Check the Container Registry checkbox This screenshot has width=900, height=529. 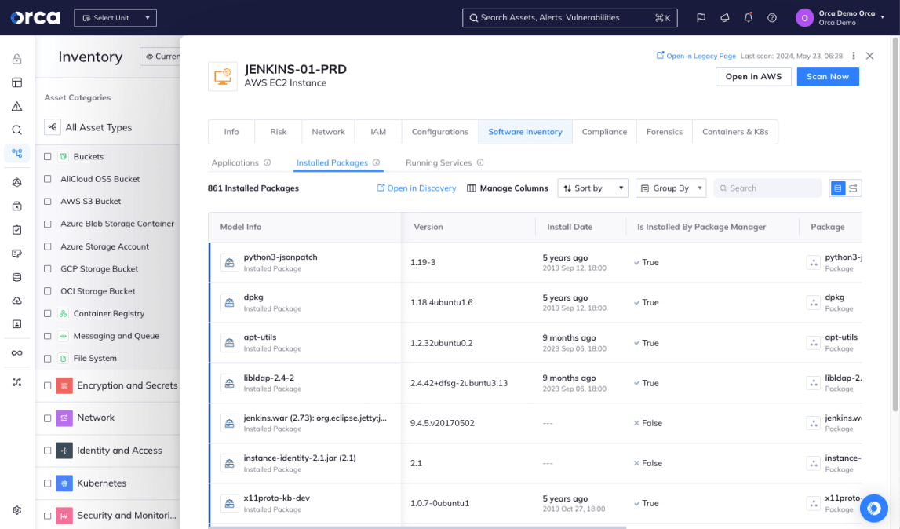[x=48, y=314]
